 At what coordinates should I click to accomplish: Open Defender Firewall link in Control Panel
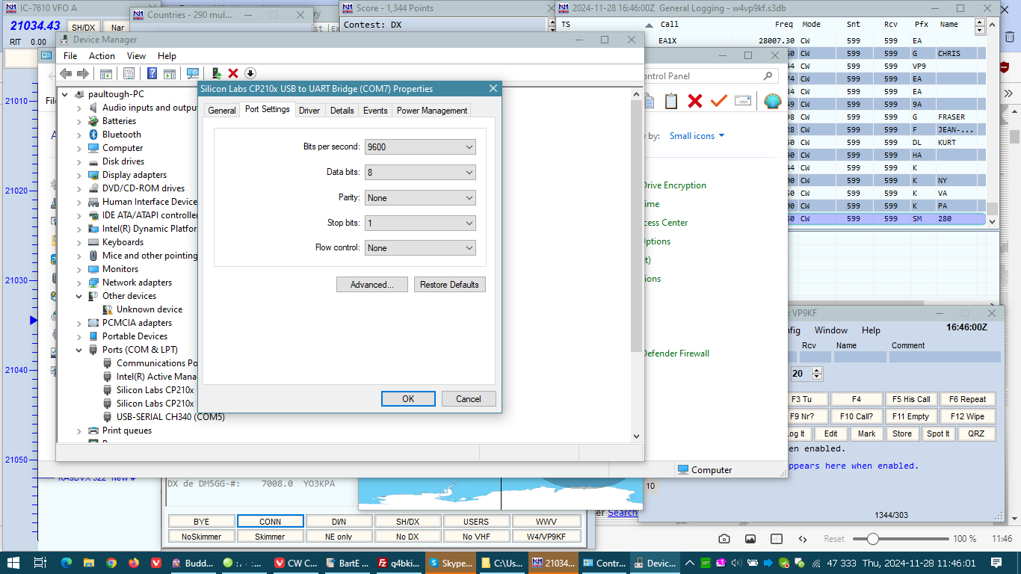coord(676,354)
